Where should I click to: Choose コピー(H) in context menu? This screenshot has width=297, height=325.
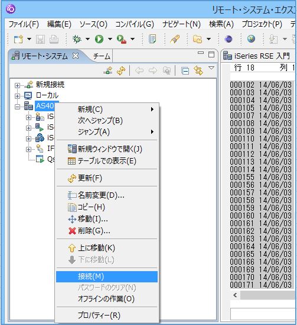(x=107, y=207)
